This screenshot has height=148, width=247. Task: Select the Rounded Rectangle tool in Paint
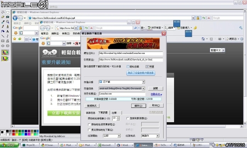pyautogui.click(x=8, y=46)
